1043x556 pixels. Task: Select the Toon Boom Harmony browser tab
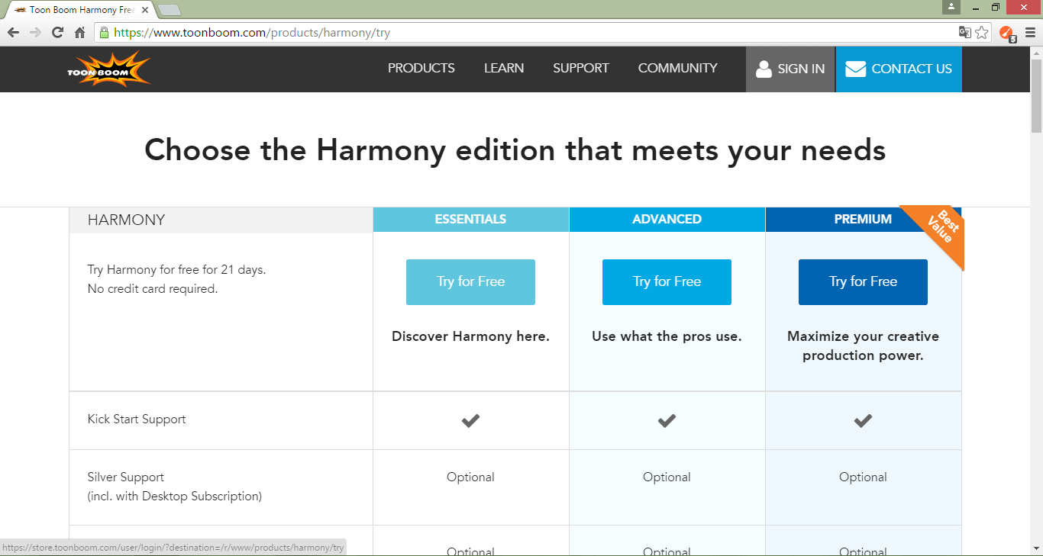coord(79,10)
